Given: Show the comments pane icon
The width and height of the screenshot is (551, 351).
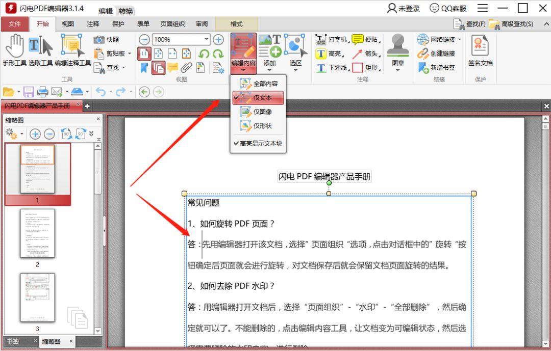Looking at the screenshot, I should (x=172, y=67).
